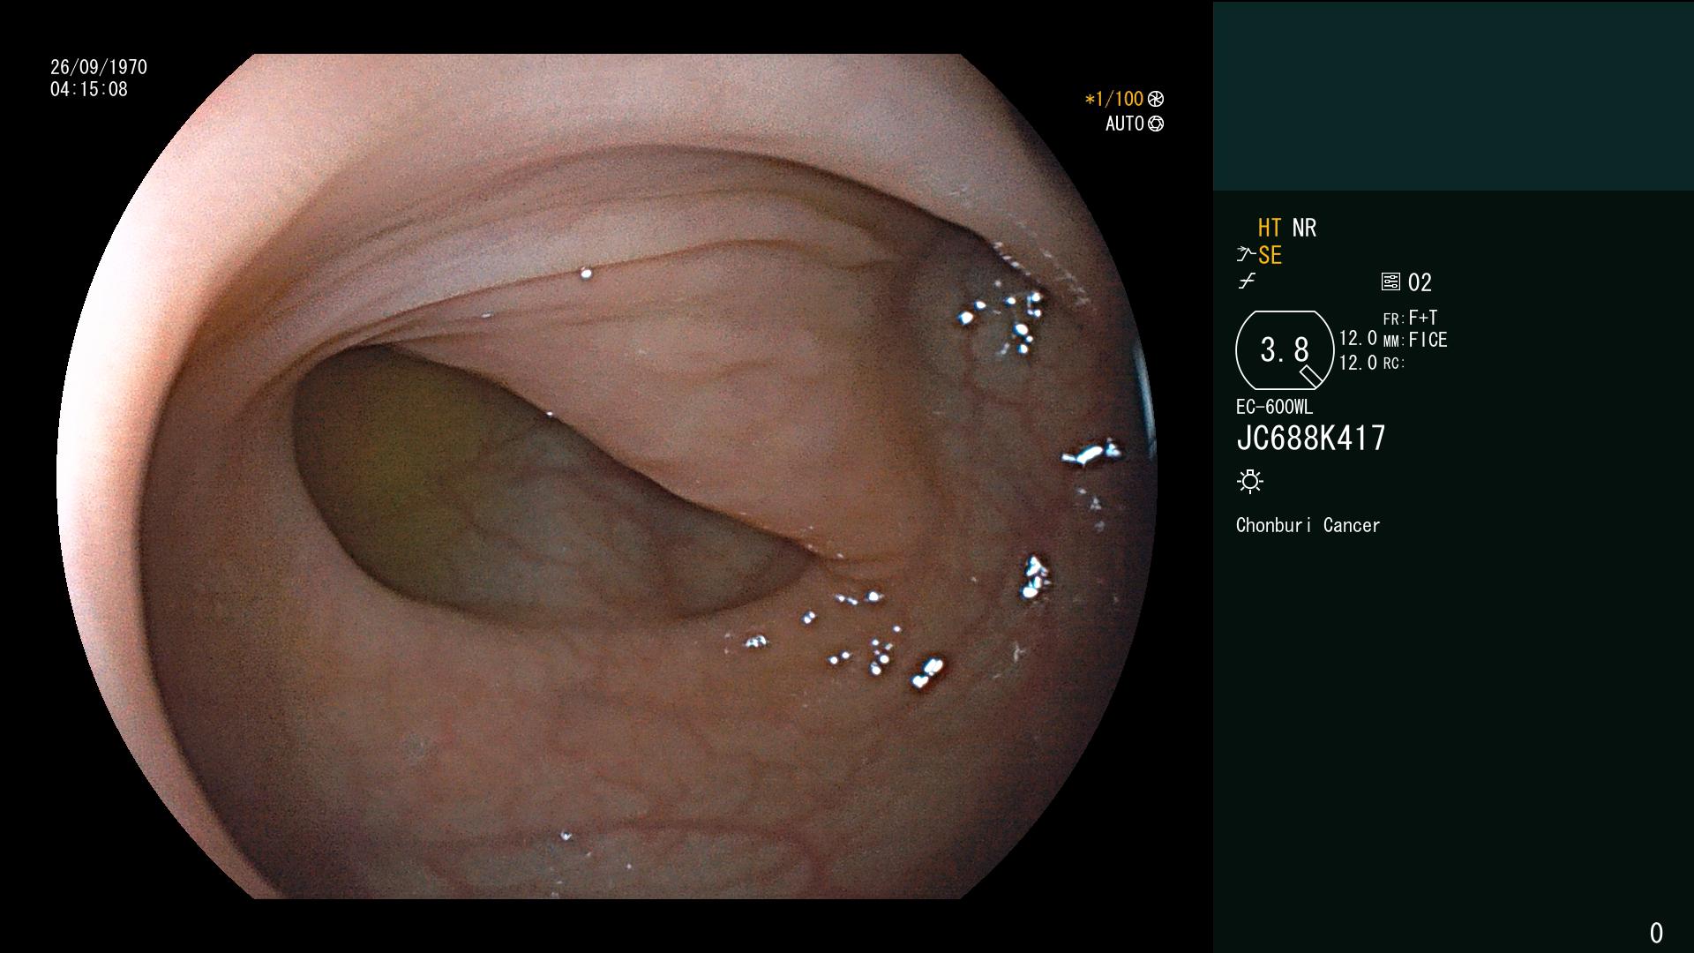Click the MM: FICE mode label

[1415, 340]
